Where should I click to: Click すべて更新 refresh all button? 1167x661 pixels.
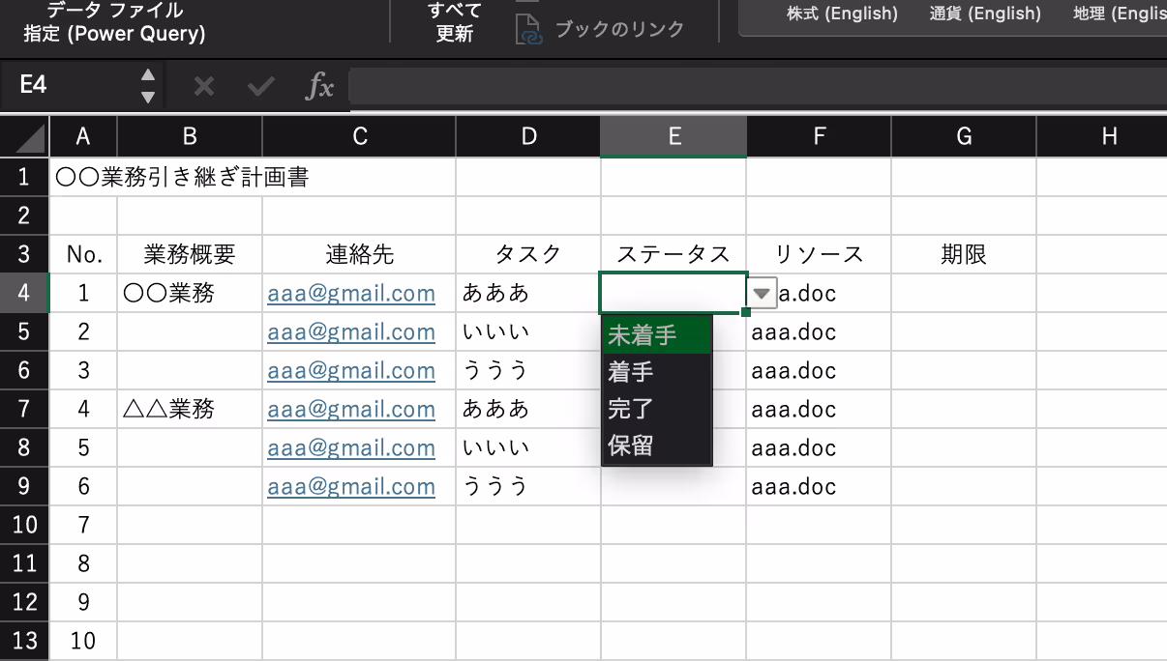455,21
